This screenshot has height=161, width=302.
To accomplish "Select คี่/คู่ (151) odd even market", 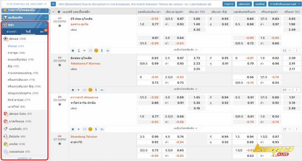I will coord(13,66).
